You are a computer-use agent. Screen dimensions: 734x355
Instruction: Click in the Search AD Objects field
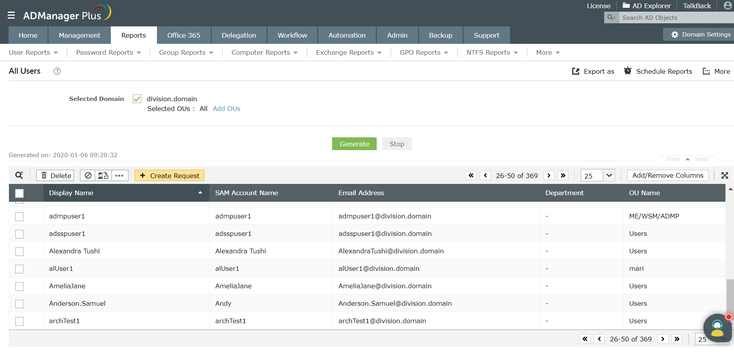(676, 17)
